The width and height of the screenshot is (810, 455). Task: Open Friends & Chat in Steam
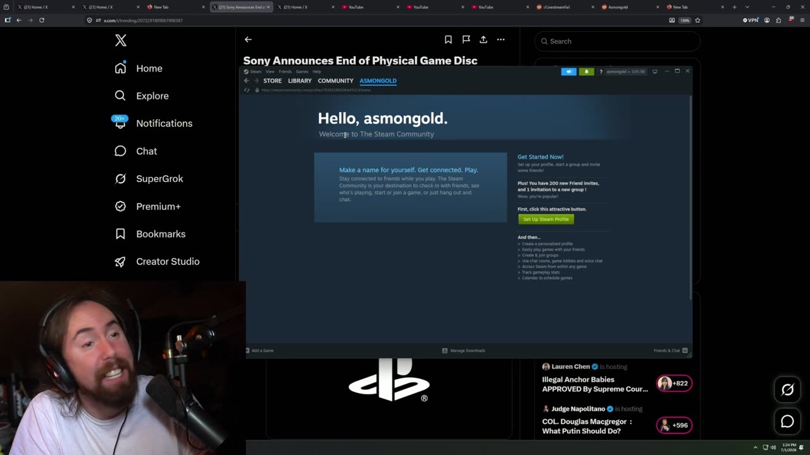point(671,351)
